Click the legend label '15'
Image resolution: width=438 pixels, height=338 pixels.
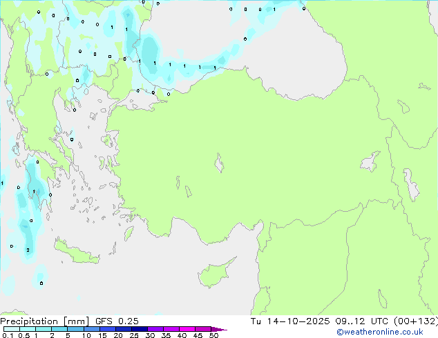[x=102, y=335]
